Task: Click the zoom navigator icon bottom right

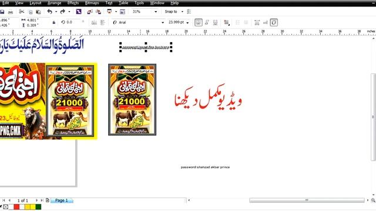Action: (373, 200)
